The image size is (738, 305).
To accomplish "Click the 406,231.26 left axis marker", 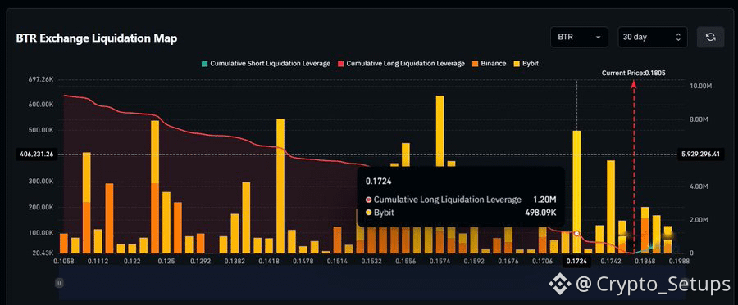I will coord(37,154).
